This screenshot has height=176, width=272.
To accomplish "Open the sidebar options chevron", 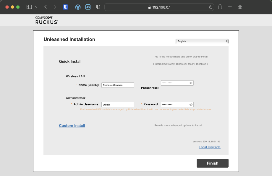I will [36, 7].
